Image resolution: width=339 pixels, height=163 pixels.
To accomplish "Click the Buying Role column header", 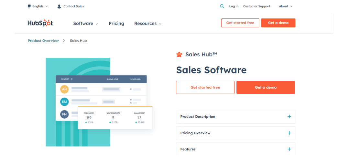I will (112, 79).
